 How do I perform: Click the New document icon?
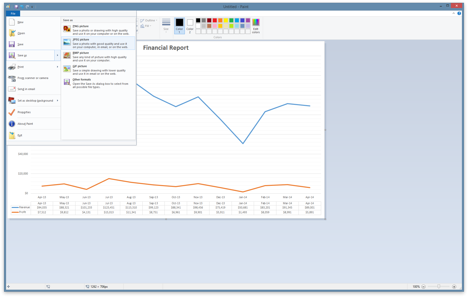[x=12, y=22]
